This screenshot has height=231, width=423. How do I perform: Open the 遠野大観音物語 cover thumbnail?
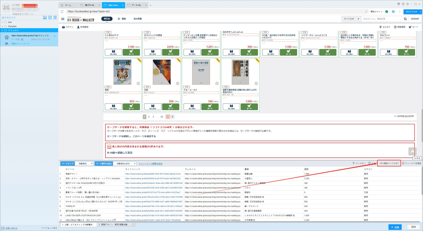pos(241,73)
